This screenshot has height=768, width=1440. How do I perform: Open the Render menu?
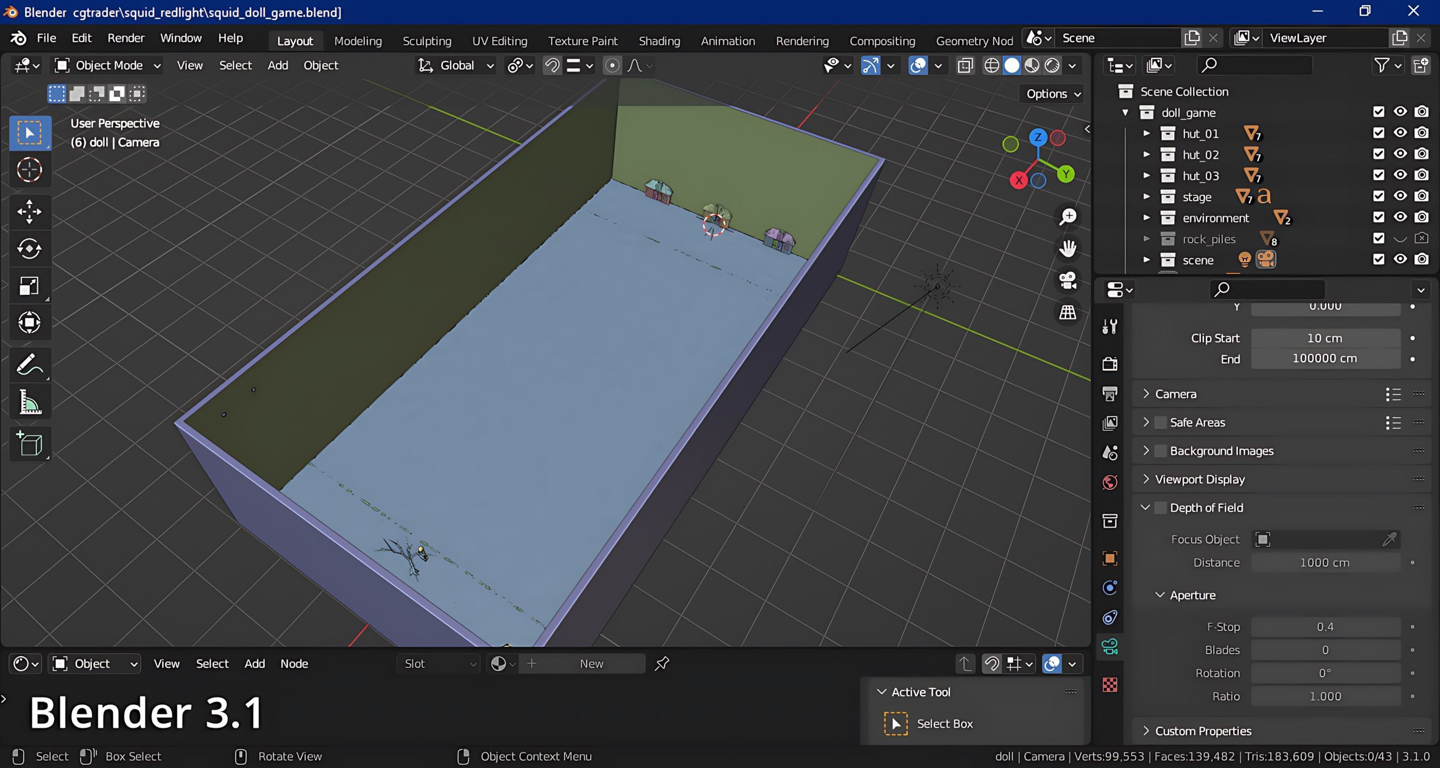126,38
